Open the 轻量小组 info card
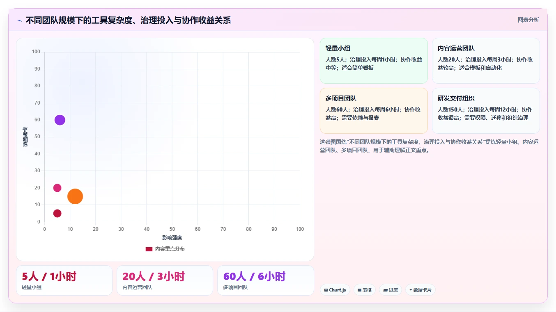The width and height of the screenshot is (556, 312). [374, 61]
